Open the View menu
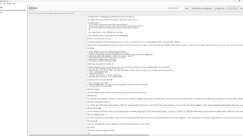243x136 pixels. (x=5, y=3)
